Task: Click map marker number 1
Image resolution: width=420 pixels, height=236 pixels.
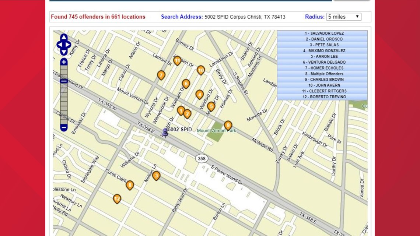Action: pyautogui.click(x=181, y=110)
